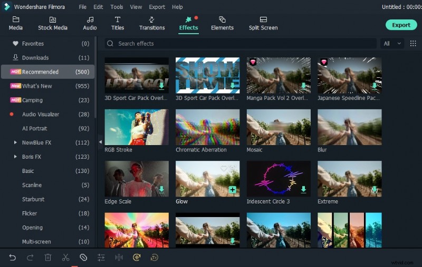Click the Wondershare Filmora logo icon

click(x=7, y=6)
